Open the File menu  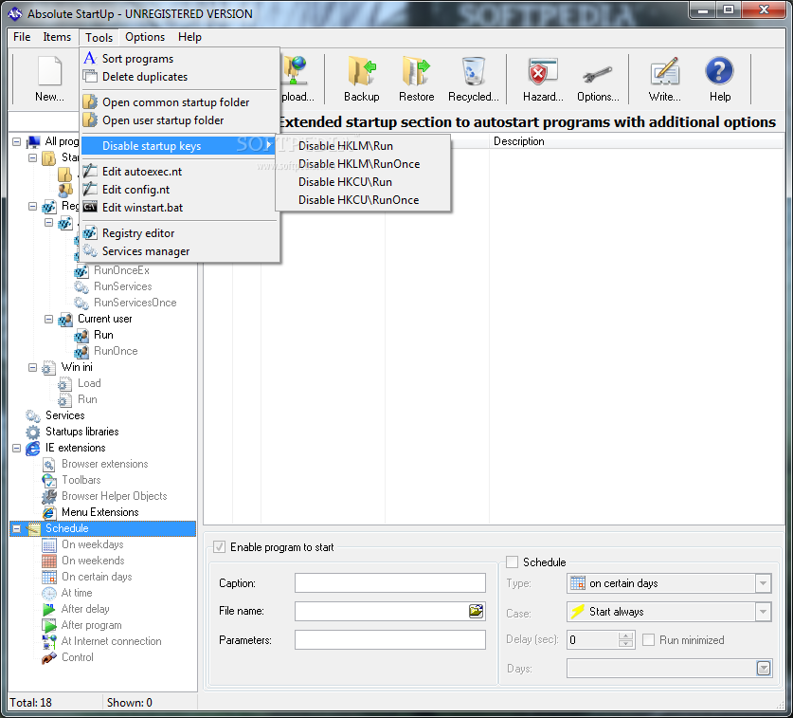pyautogui.click(x=22, y=37)
